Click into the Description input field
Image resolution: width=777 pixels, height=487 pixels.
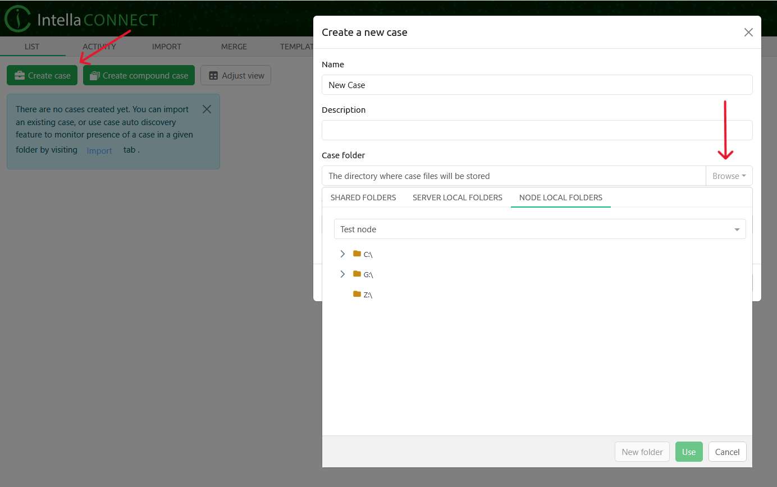coord(537,130)
